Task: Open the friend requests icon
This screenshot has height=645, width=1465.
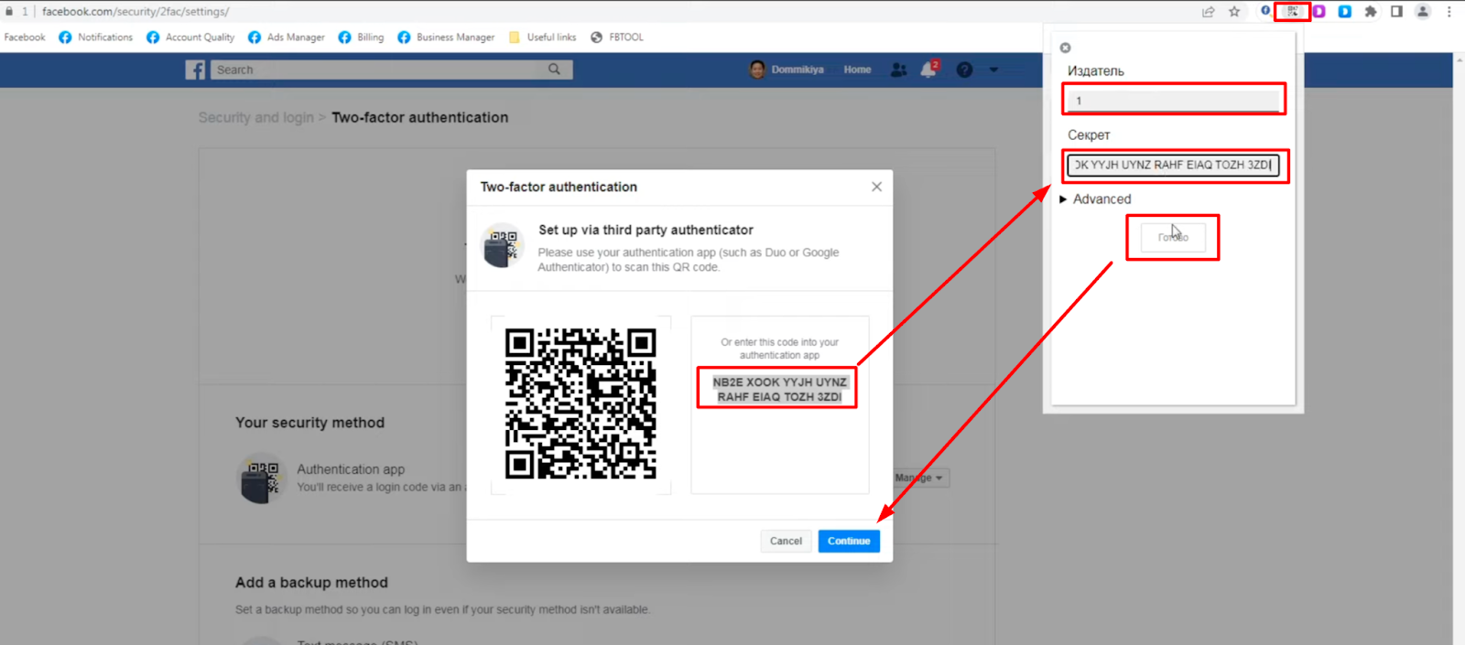Action: pyautogui.click(x=899, y=70)
